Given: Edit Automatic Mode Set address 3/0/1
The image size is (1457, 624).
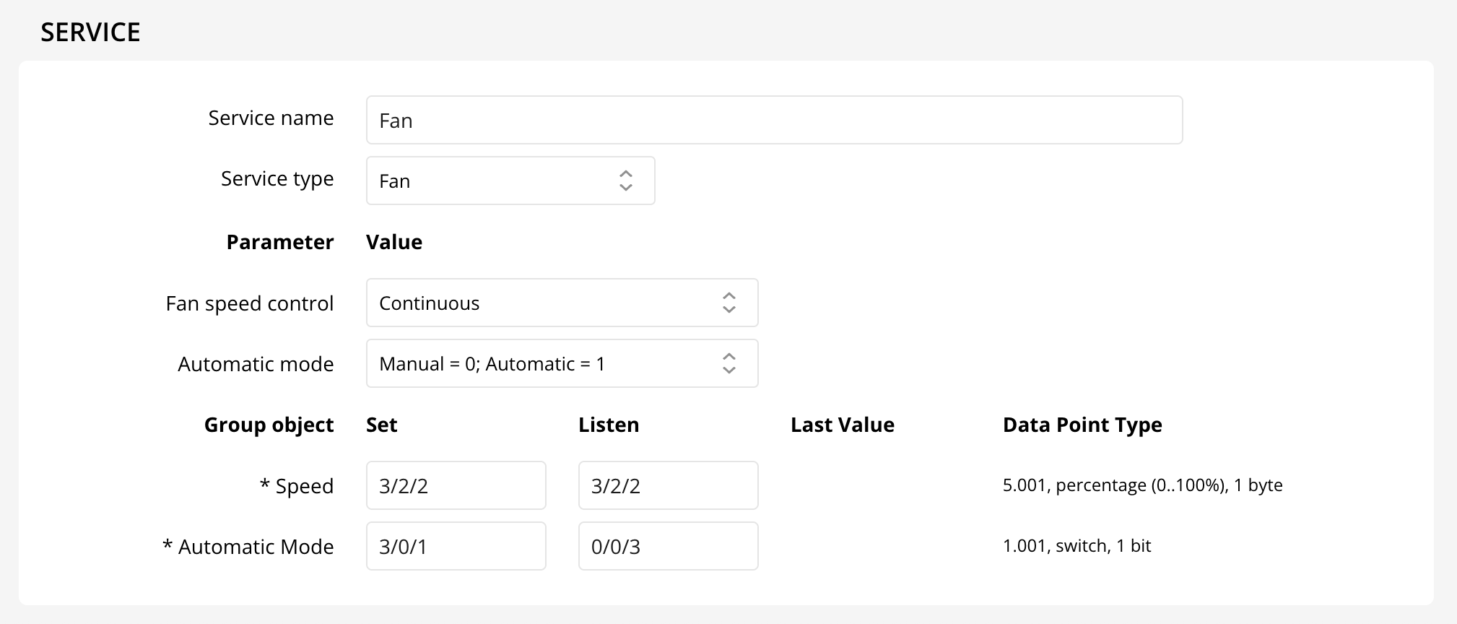Looking at the screenshot, I should click(x=456, y=546).
